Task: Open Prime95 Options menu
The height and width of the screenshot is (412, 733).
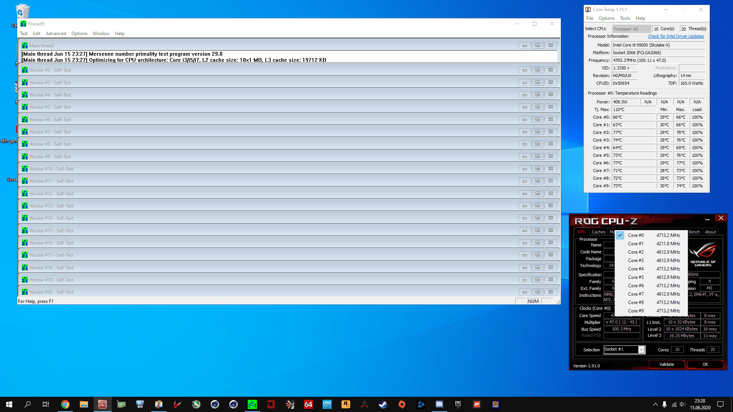Action: (x=79, y=34)
